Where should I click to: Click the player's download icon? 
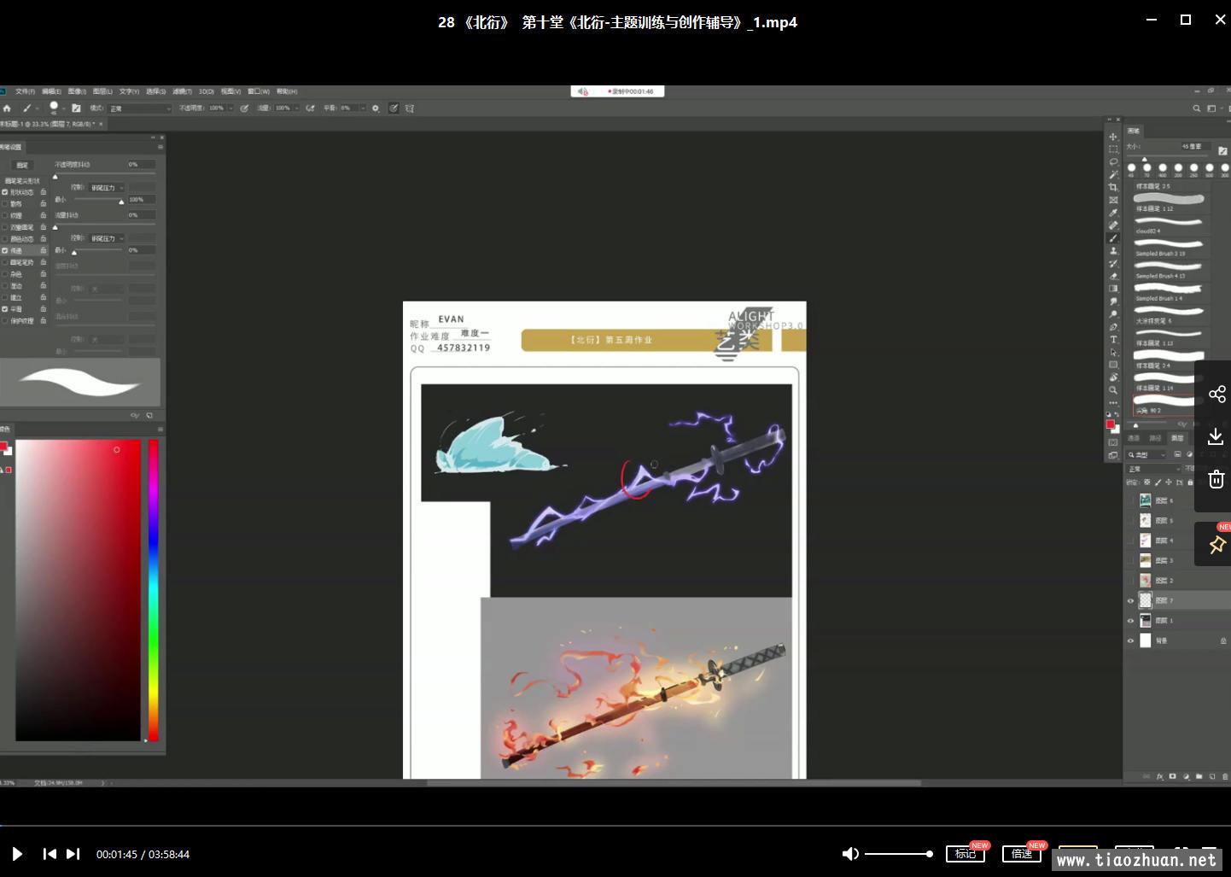pos(1216,437)
